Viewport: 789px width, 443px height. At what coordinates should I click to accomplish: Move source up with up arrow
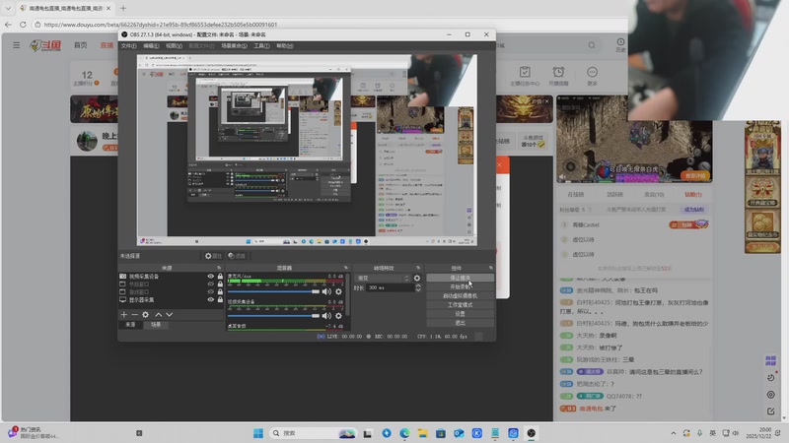(158, 315)
